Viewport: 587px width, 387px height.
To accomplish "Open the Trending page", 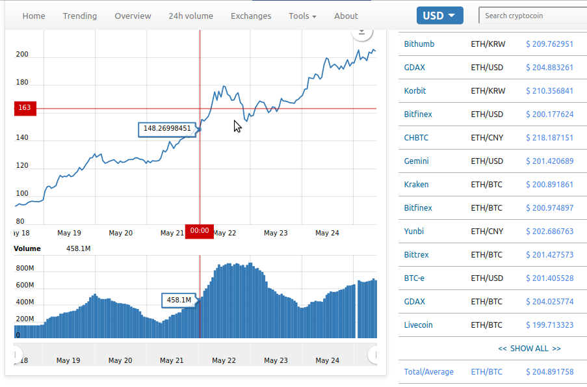I will click(80, 16).
